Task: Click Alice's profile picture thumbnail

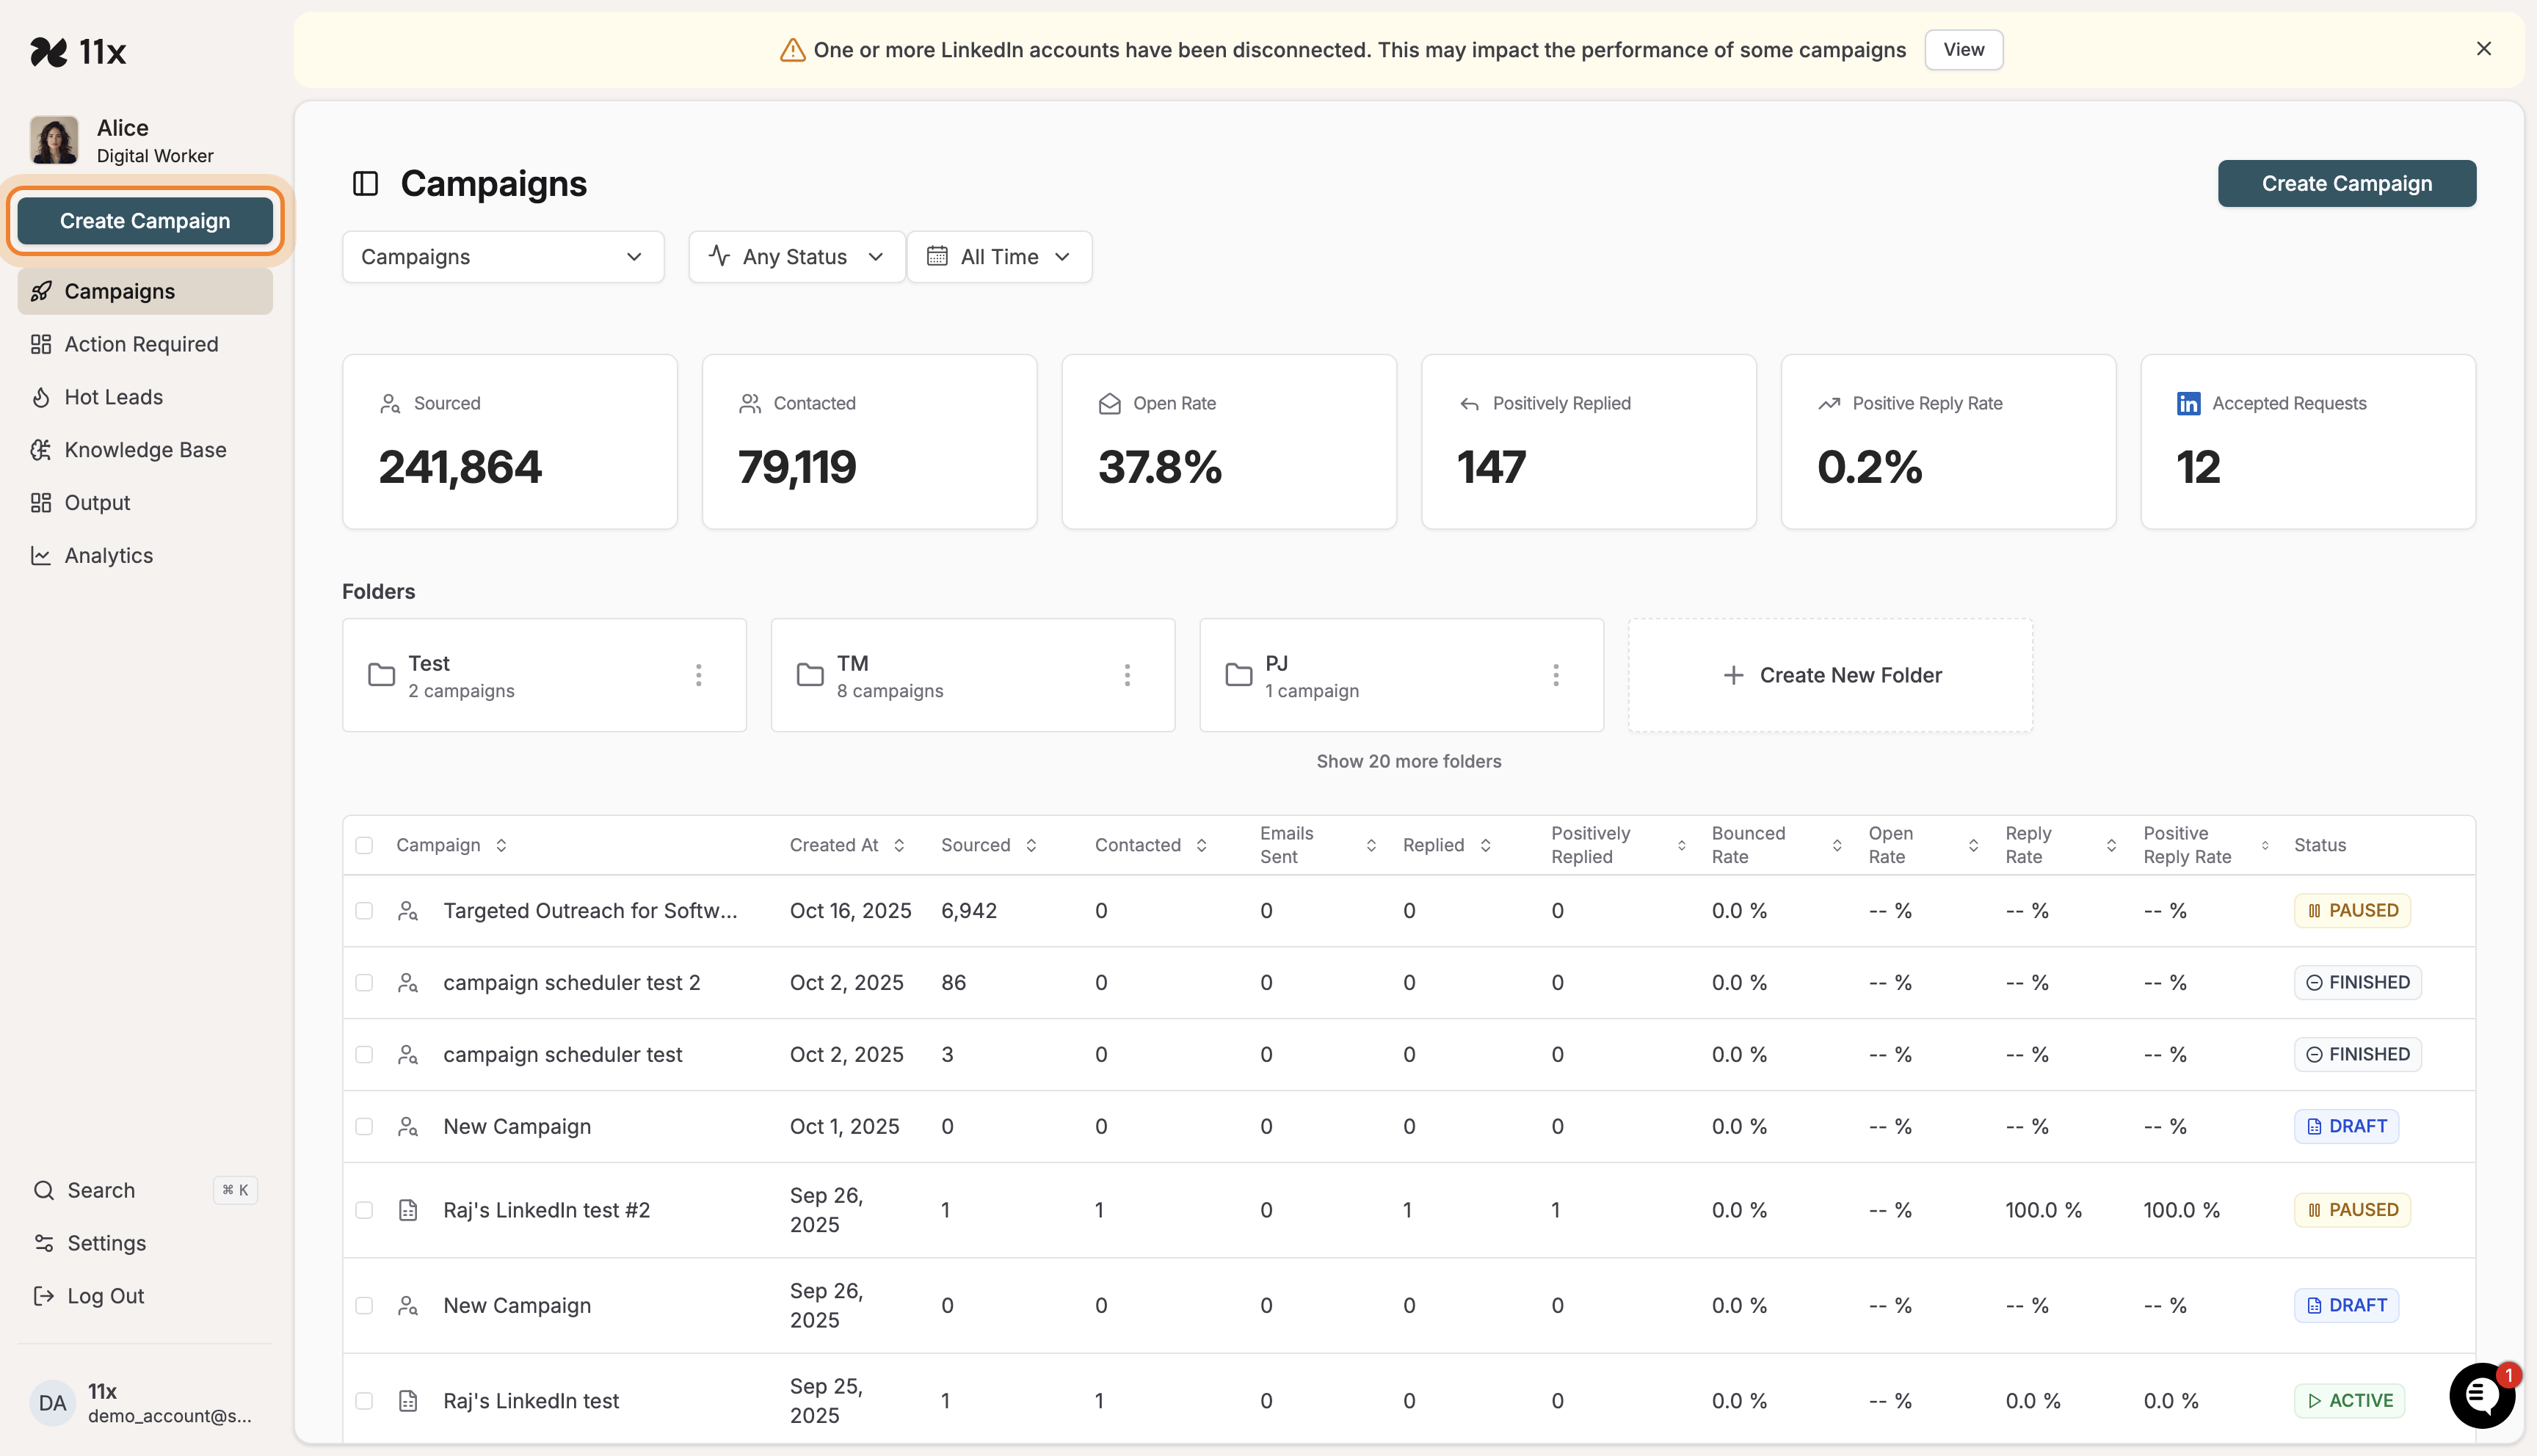Action: coord(54,140)
